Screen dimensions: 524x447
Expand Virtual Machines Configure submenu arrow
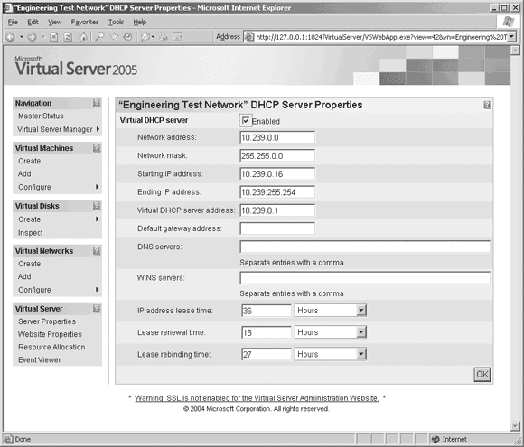(98, 187)
